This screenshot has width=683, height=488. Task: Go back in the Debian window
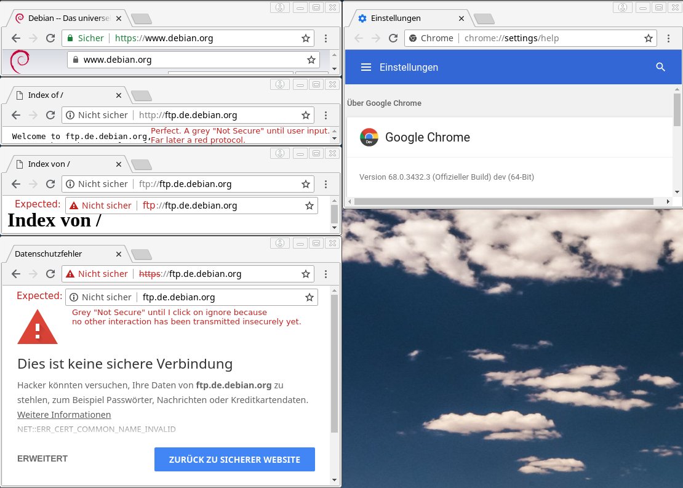pos(16,38)
